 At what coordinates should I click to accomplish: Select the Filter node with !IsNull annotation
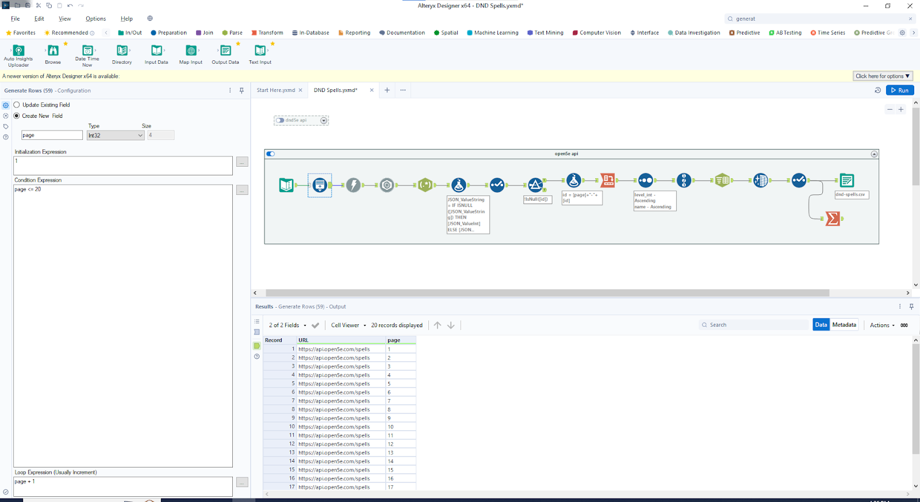535,185
